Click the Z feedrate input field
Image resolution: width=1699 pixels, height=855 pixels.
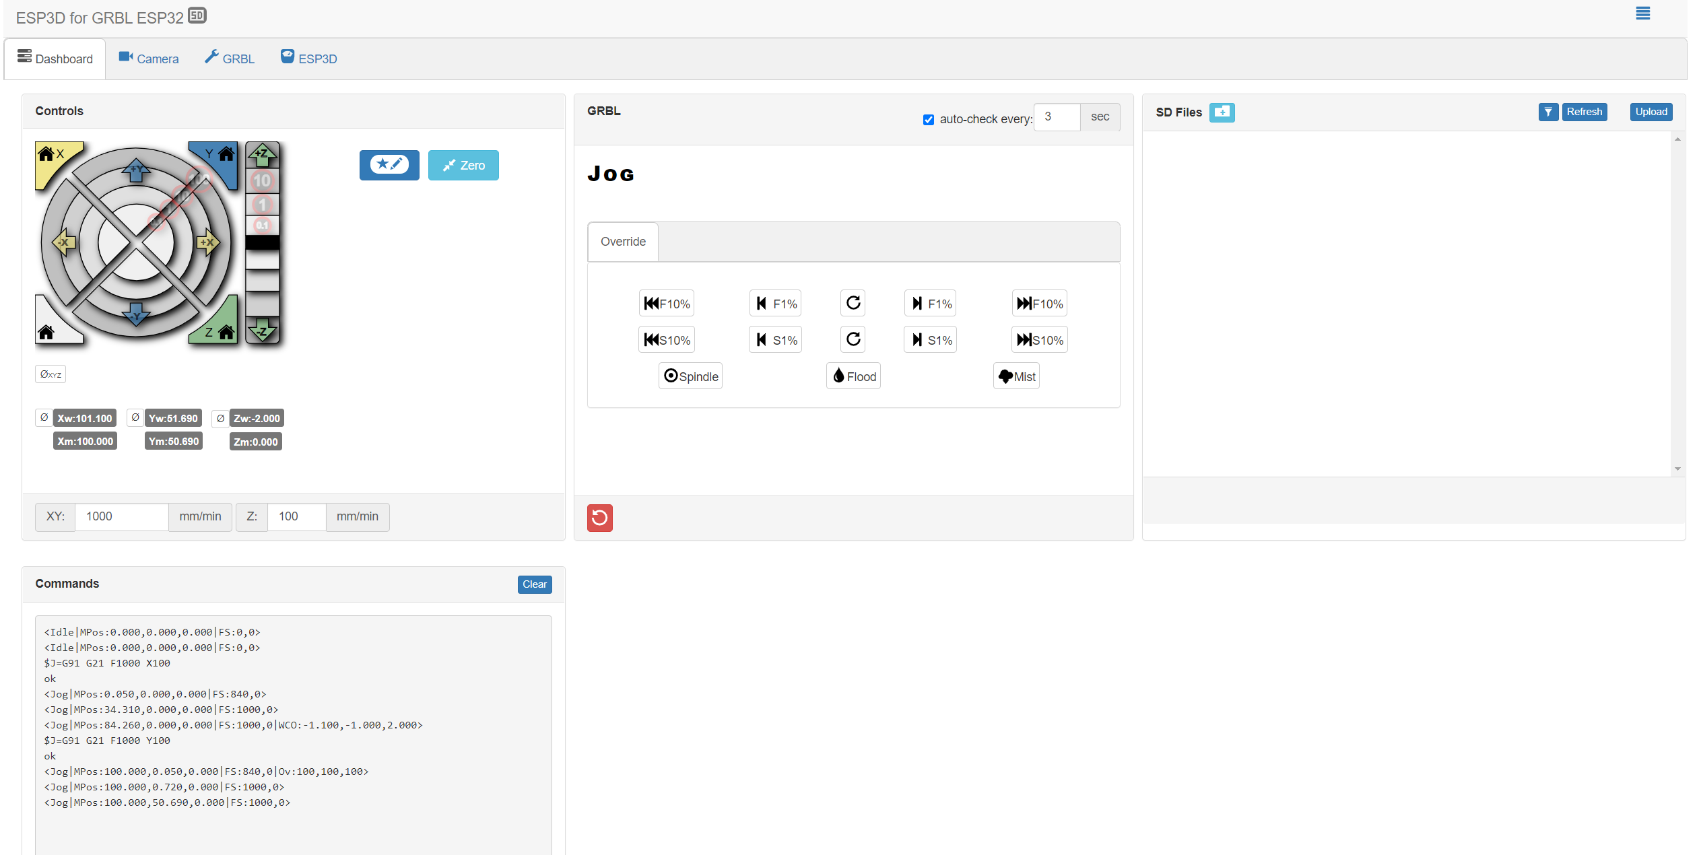(x=297, y=516)
